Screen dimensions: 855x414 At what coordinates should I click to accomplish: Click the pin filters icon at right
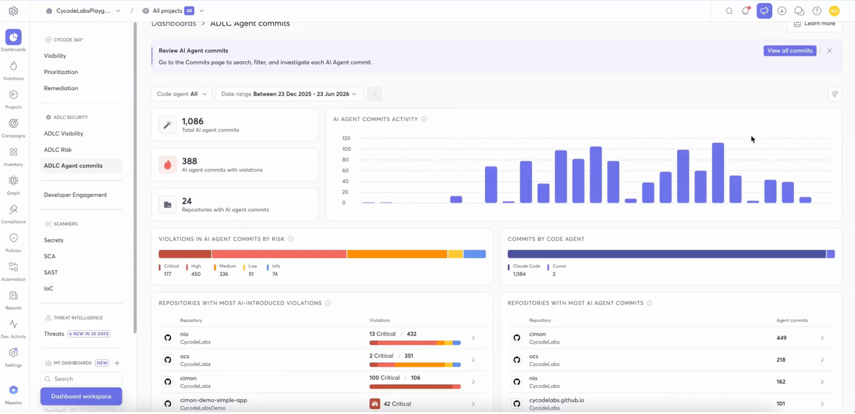coord(835,94)
